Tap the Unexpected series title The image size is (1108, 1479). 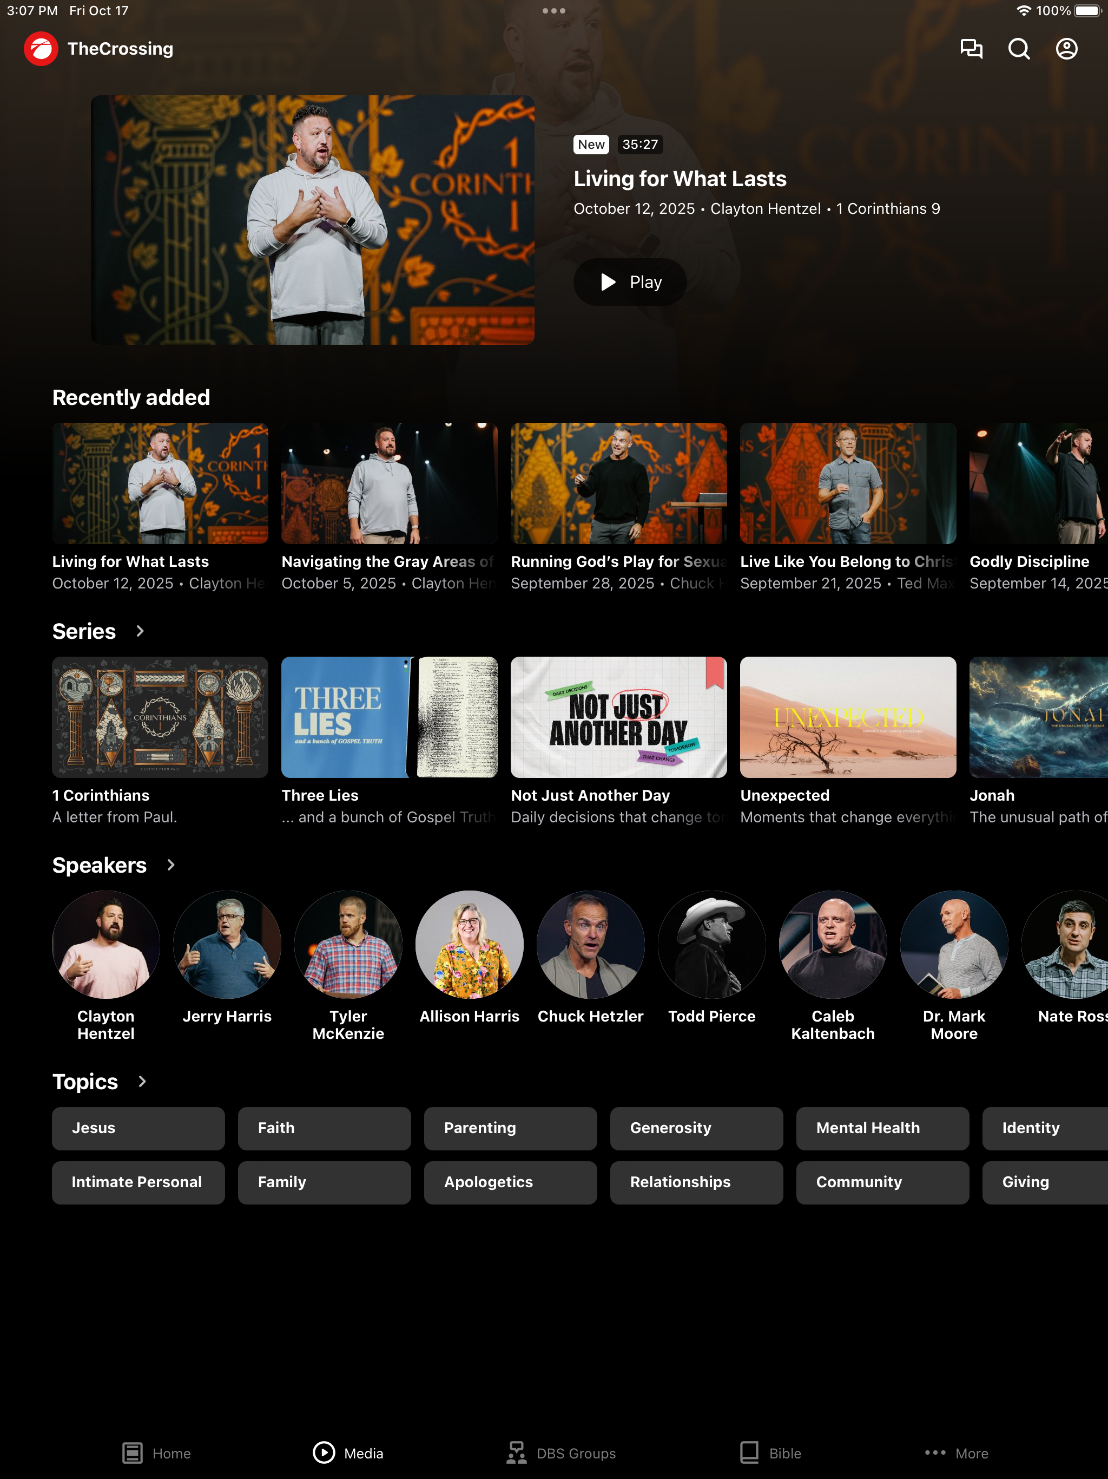tap(784, 796)
